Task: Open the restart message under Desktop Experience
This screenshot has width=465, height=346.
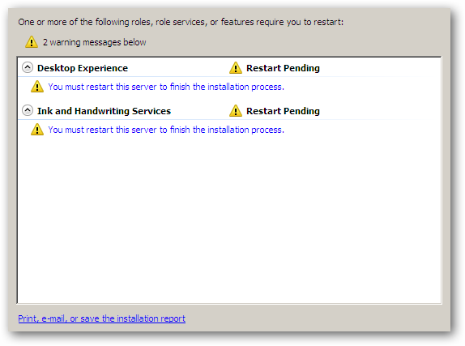Action: (166, 87)
